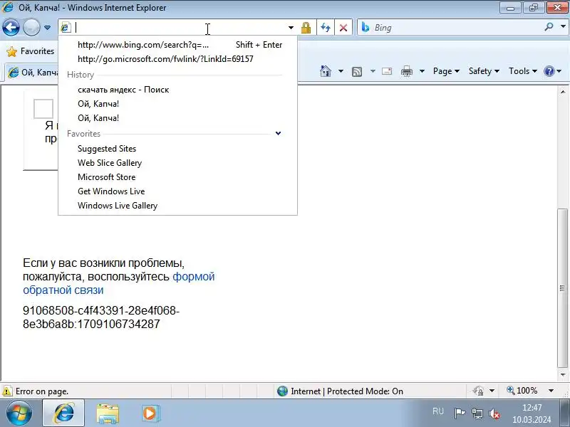Click the Back navigation arrow
This screenshot has height=427, width=570.
coord(11,27)
